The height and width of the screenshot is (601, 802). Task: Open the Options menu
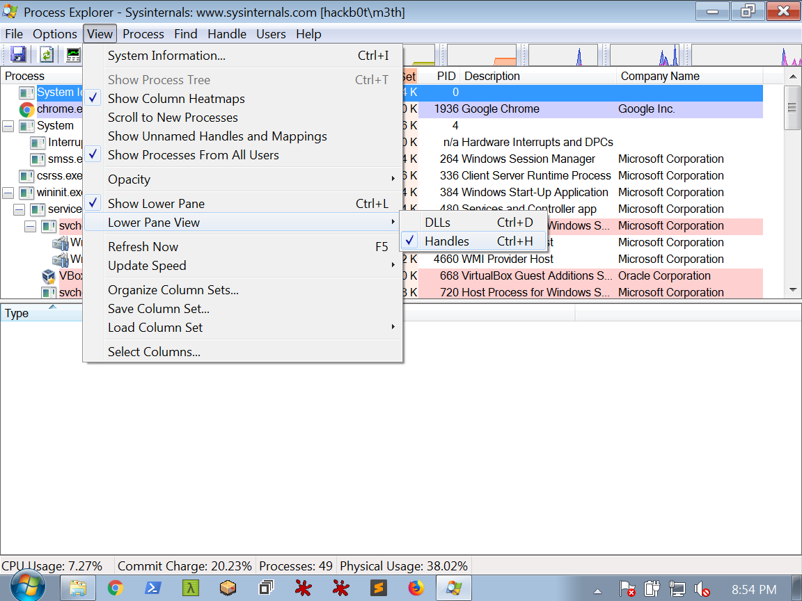tap(55, 34)
